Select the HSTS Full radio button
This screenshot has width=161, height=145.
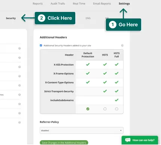(116, 109)
